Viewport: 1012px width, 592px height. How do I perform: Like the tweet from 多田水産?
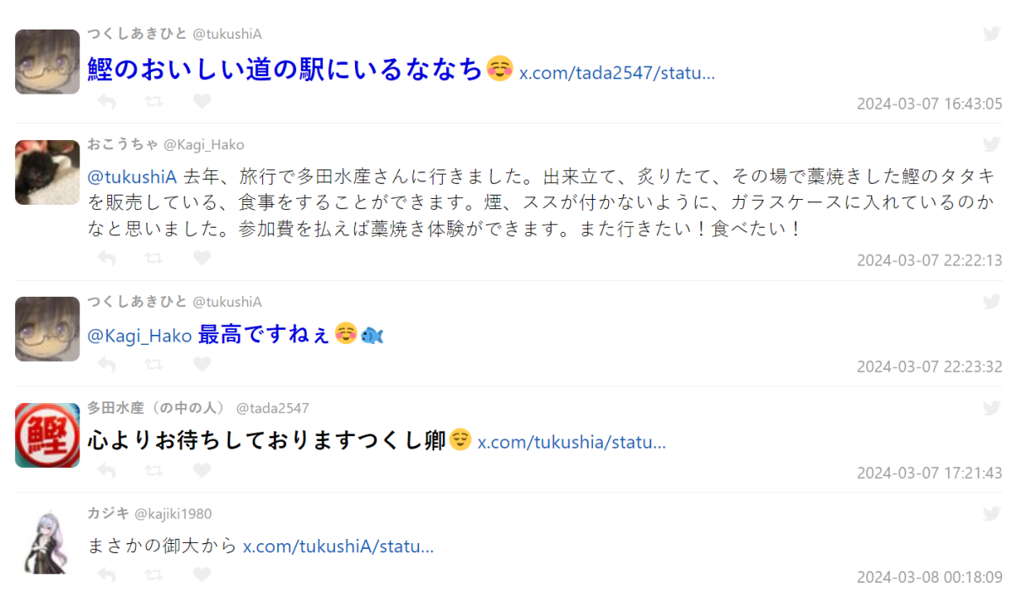pos(202,471)
